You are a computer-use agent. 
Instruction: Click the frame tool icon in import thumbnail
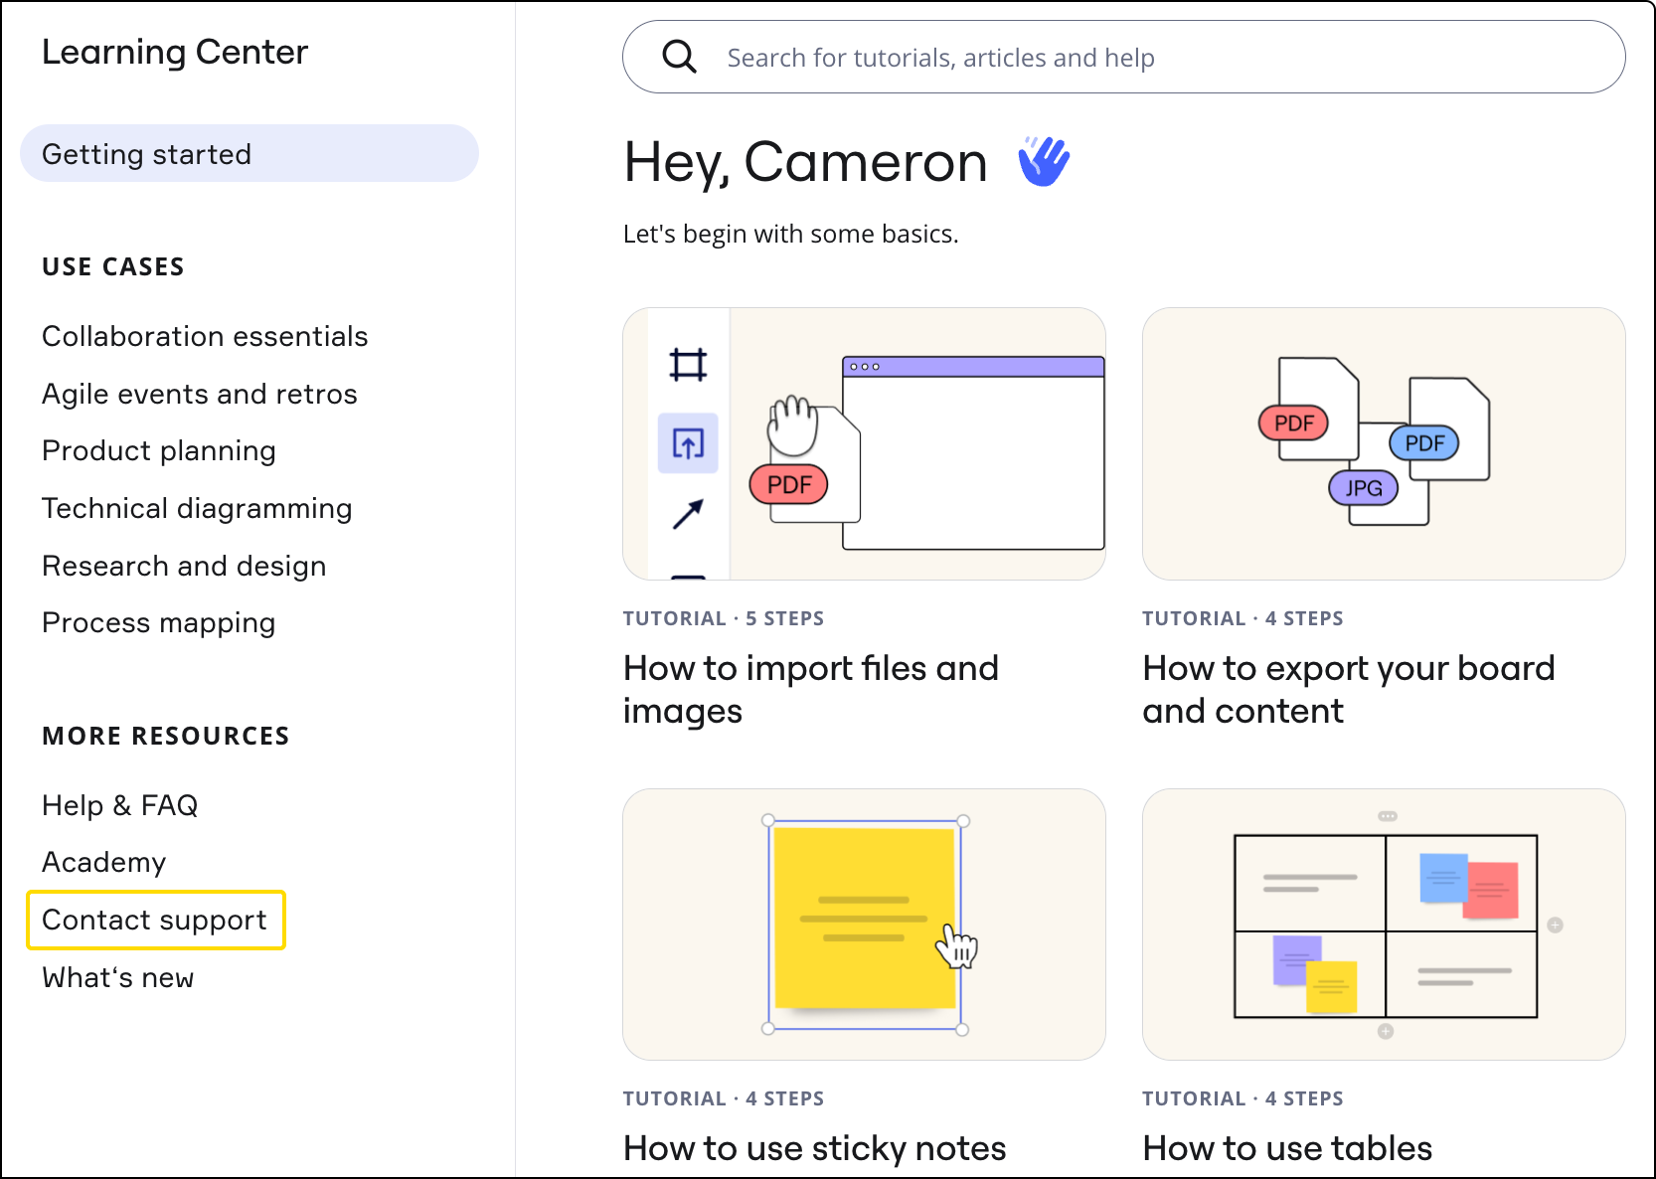[688, 365]
